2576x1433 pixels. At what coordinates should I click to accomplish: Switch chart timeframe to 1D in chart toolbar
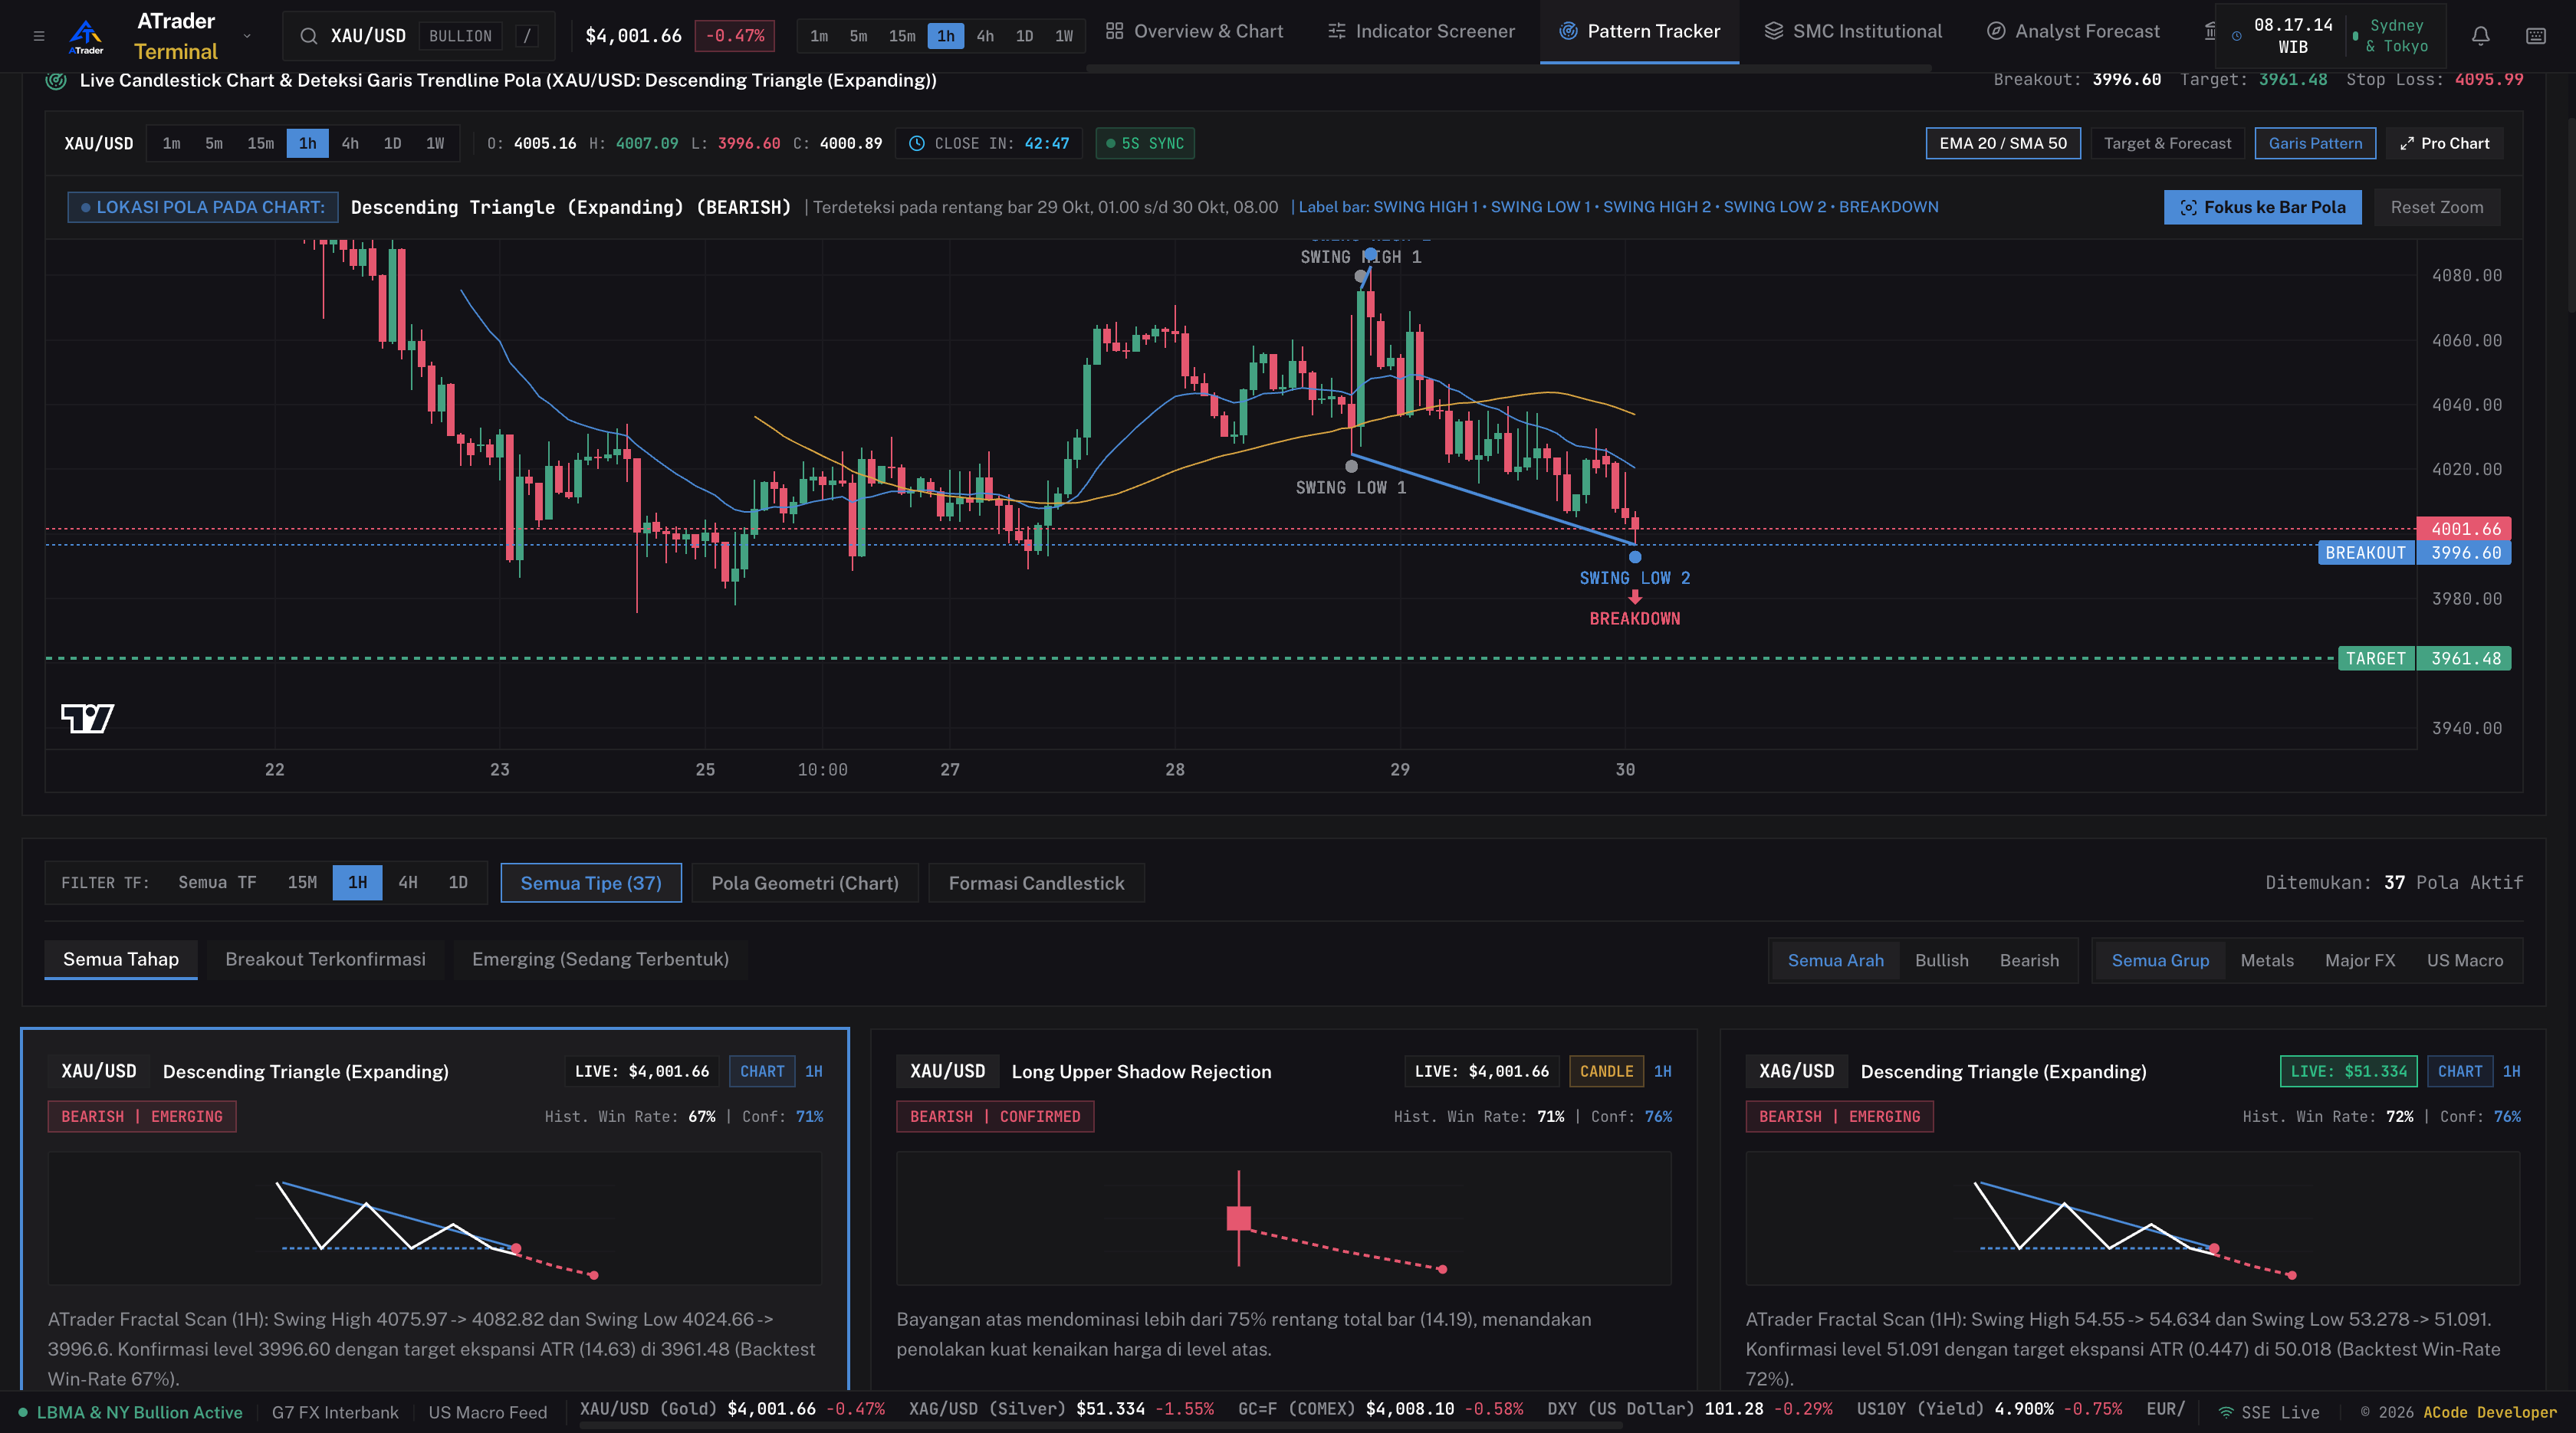[392, 143]
